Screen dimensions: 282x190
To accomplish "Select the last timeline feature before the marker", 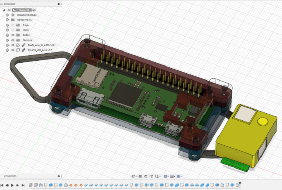I will coord(237,185).
